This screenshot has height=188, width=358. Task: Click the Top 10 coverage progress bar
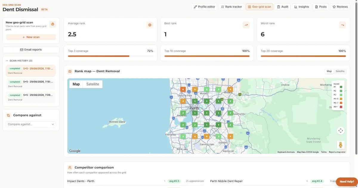207,56
